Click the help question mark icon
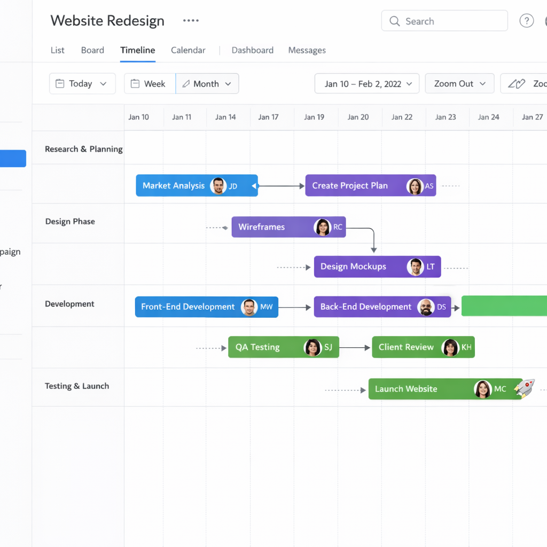Viewport: 547px width, 547px height. click(526, 21)
